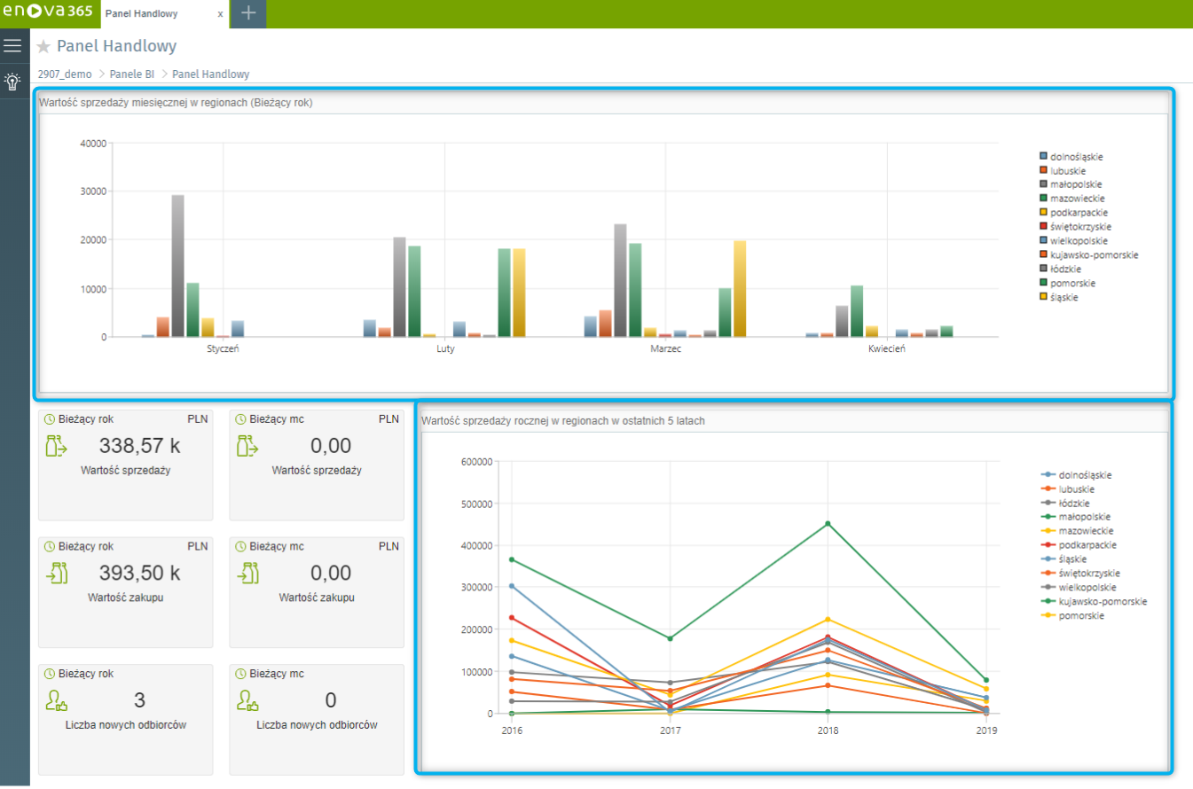Click the favorite star next to Panel Handlowy
1193x789 pixels.
coord(43,47)
